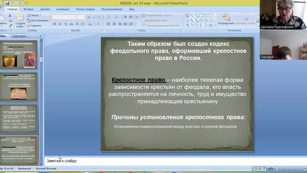The height and width of the screenshot is (173, 307).
Task: Click the Copy icon in the clipboard group
Action: click(x=10, y=21)
